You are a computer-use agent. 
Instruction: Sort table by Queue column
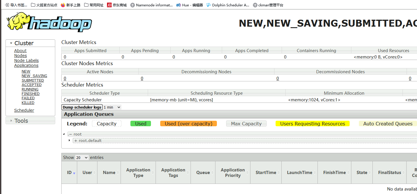click(x=203, y=173)
